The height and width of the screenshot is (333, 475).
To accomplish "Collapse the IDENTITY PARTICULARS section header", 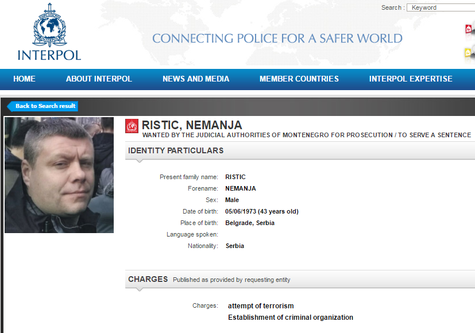I will (x=300, y=151).
